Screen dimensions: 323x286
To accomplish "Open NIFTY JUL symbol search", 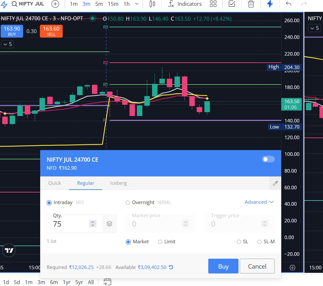I will 28,4.
